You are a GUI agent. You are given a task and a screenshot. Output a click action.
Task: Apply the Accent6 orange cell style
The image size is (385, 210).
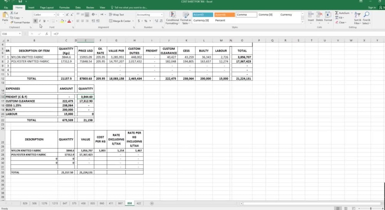[224, 15]
